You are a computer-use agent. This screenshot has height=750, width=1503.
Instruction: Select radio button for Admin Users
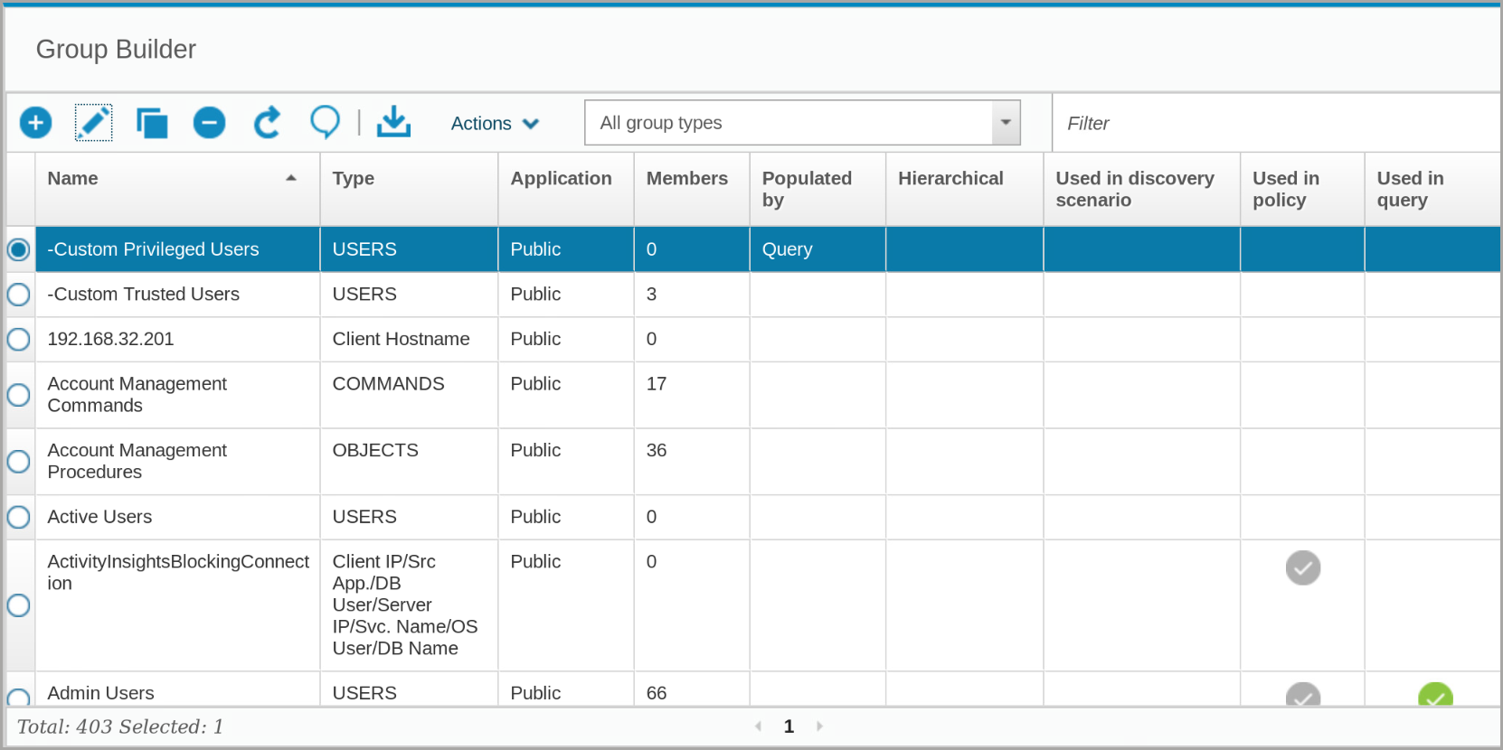tap(19, 697)
